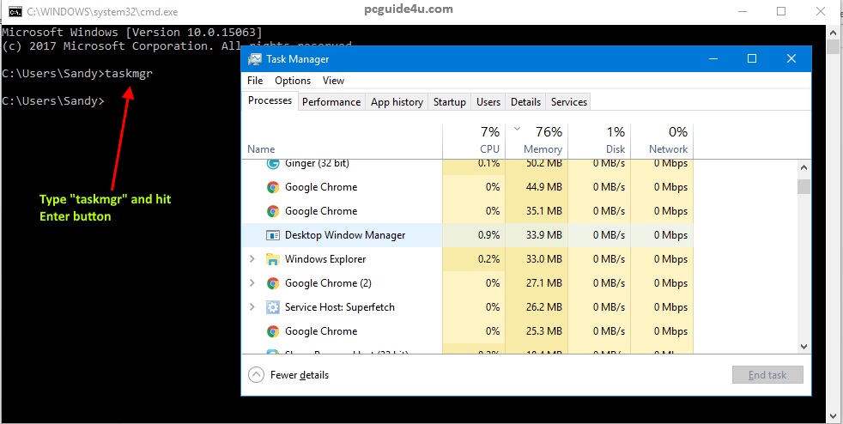Click the Task Manager title bar icon
The image size is (843, 424).
click(x=255, y=59)
